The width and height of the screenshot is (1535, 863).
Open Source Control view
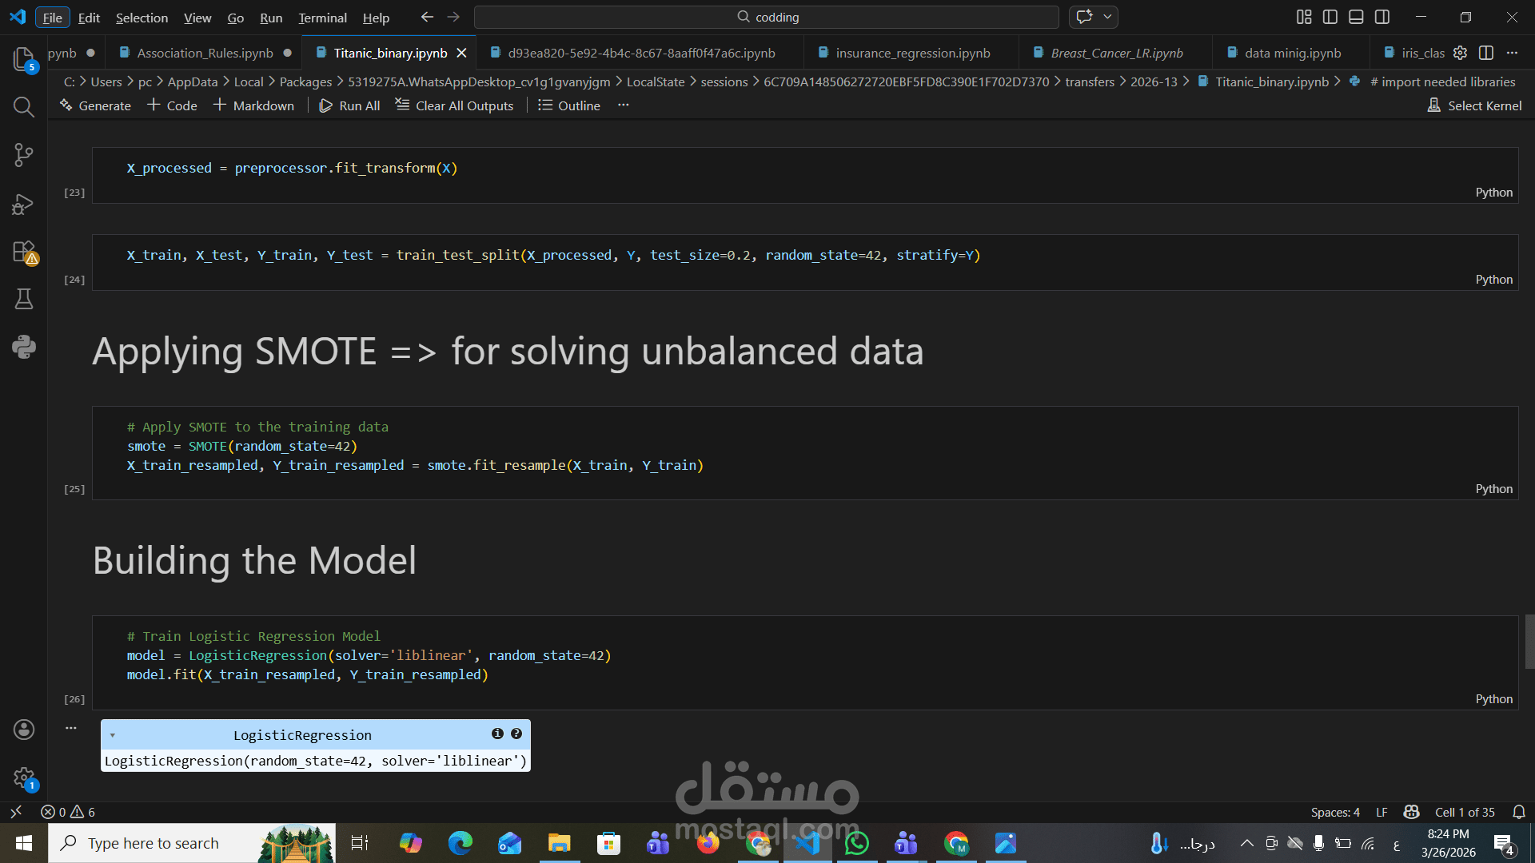(x=23, y=155)
